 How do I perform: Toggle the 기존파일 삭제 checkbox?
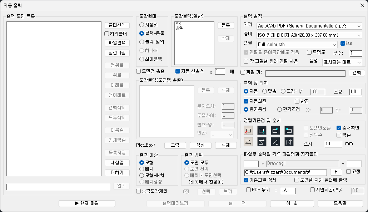tap(260, 180)
